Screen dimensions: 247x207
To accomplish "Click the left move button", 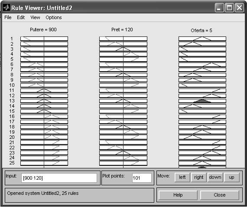I will click(182, 177).
